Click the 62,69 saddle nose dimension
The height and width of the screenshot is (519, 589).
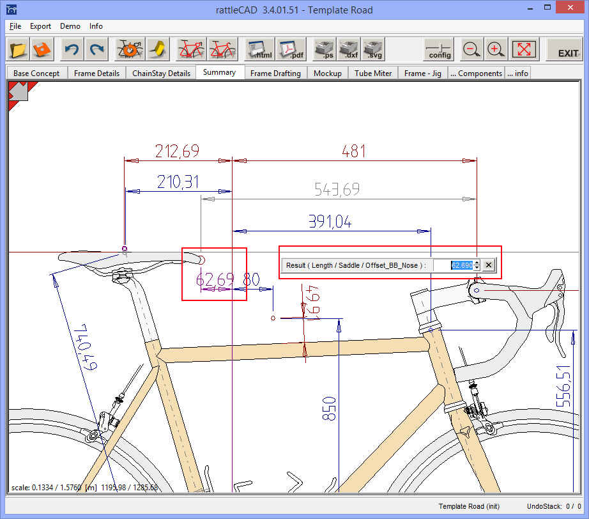point(215,279)
